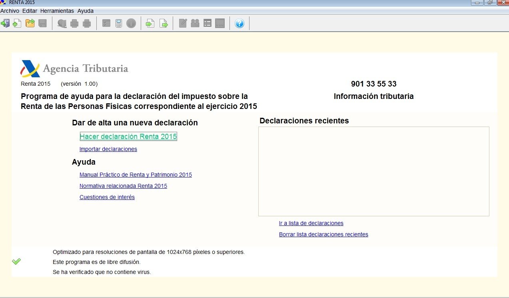Image resolution: width=509 pixels, height=298 pixels.
Task: Minimize the RENTA 2015 window
Action: [x=477, y=2]
